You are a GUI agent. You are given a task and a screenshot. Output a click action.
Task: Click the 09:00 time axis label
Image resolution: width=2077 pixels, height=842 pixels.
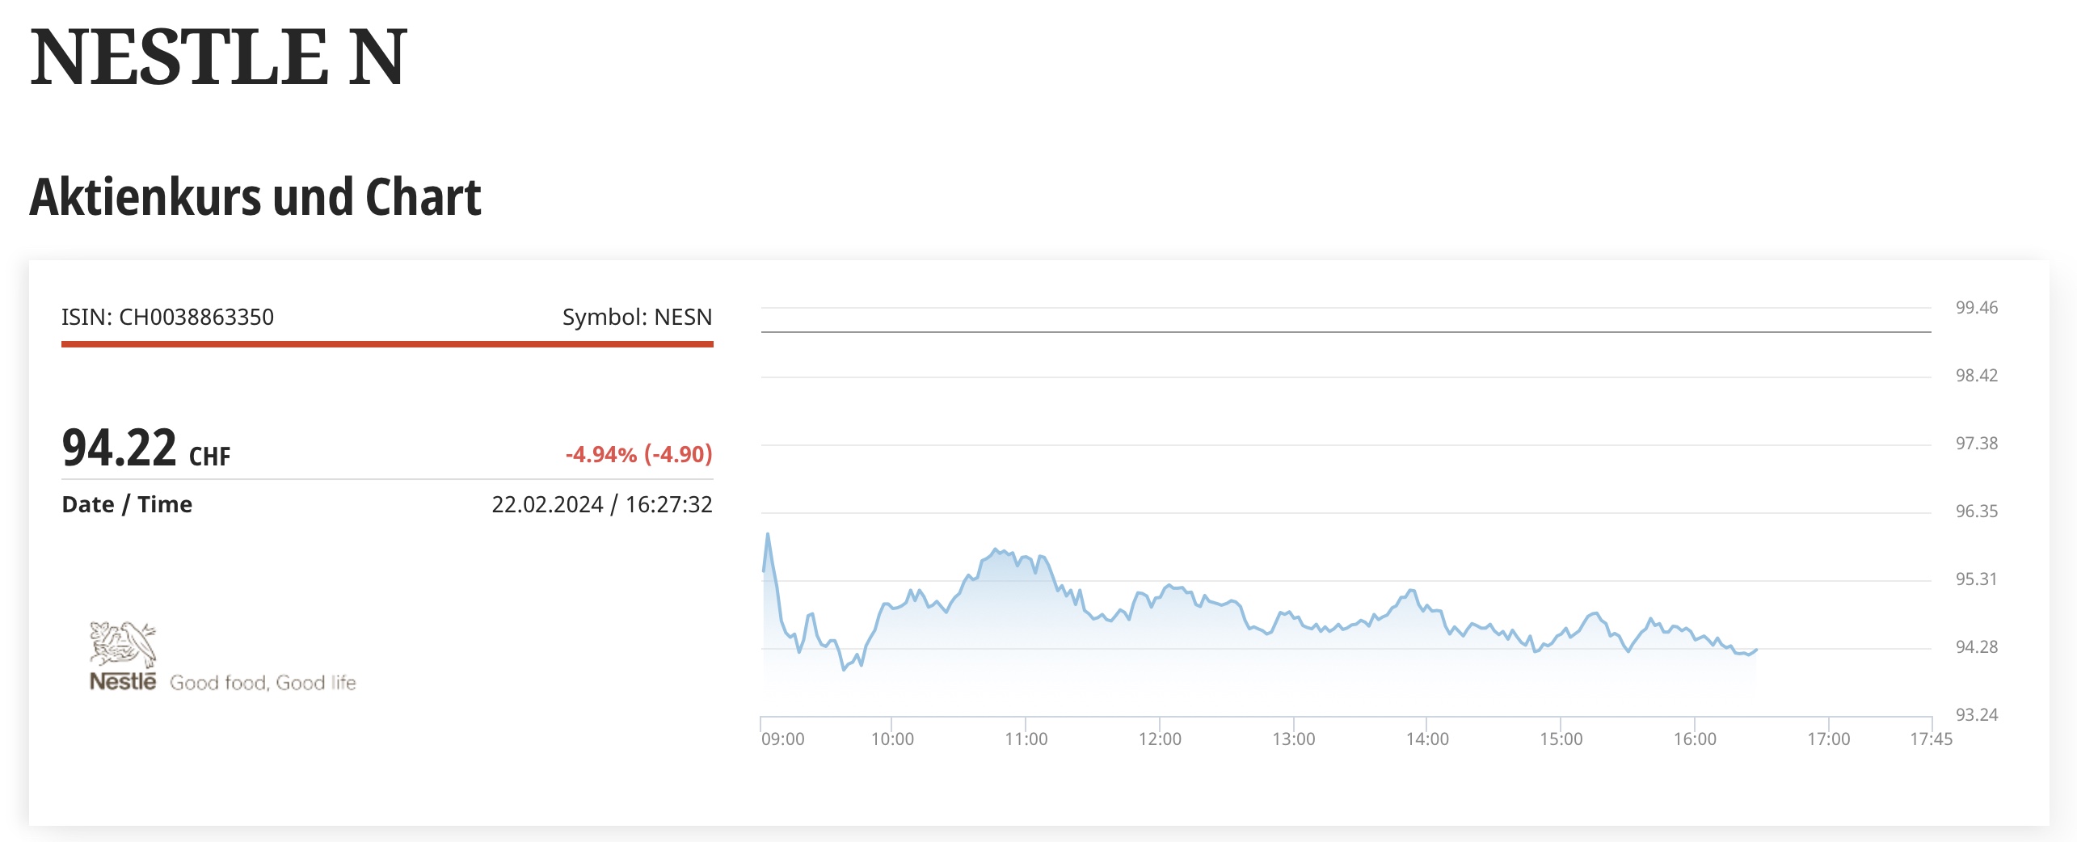point(782,739)
